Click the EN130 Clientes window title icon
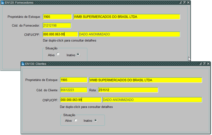This screenshot has width=212, height=135. pyautogui.click(x=23, y=64)
